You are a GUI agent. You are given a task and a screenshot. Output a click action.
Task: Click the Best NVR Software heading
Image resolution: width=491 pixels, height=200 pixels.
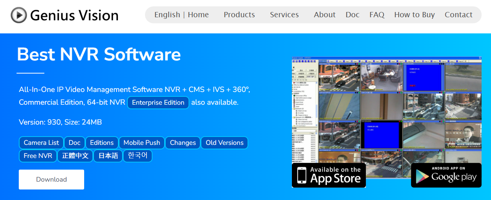coord(99,54)
